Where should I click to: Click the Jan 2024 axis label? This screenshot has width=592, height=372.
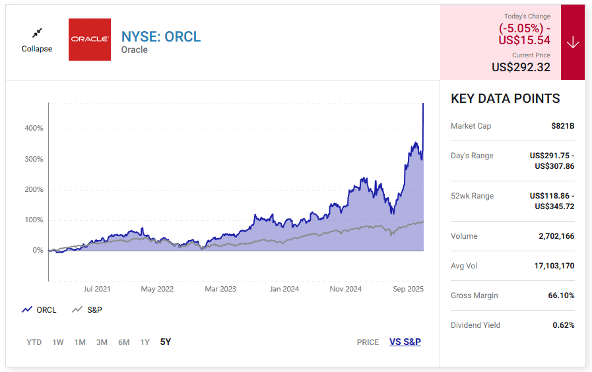point(284,289)
